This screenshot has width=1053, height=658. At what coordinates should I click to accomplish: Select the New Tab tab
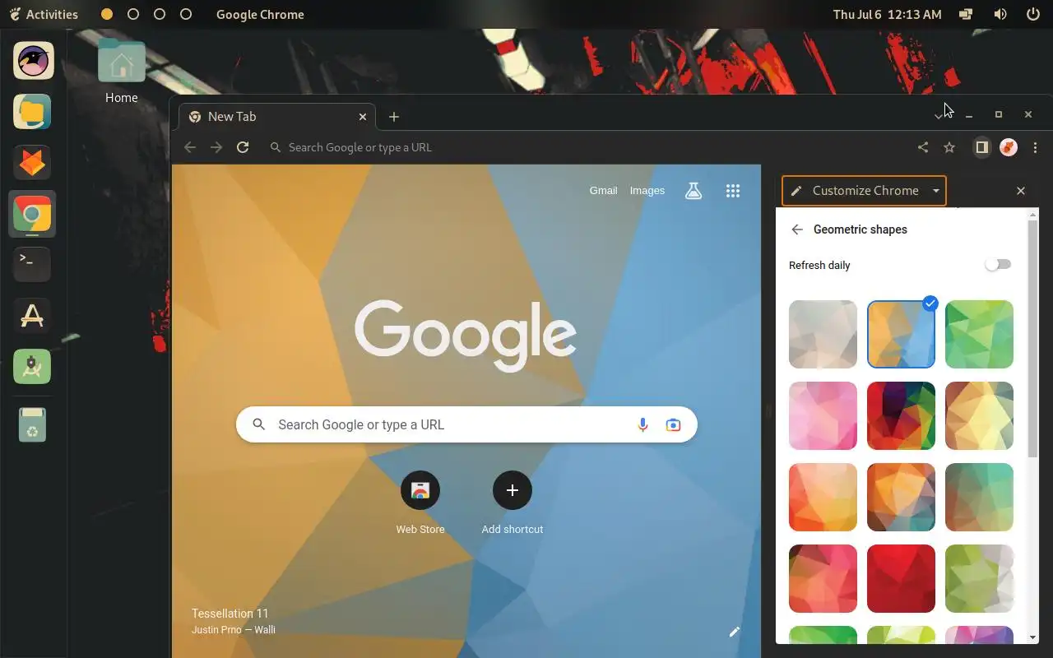pos(277,117)
